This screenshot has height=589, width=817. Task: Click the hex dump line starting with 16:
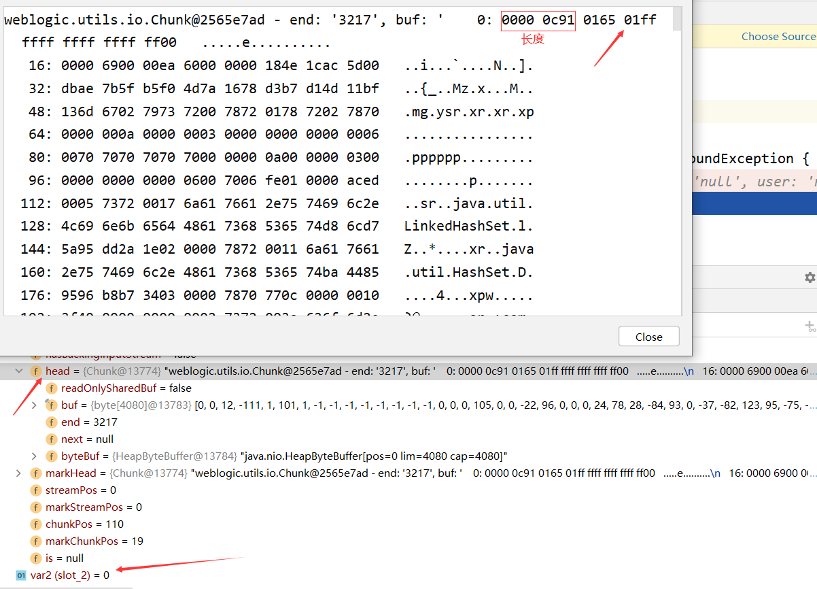[281, 67]
